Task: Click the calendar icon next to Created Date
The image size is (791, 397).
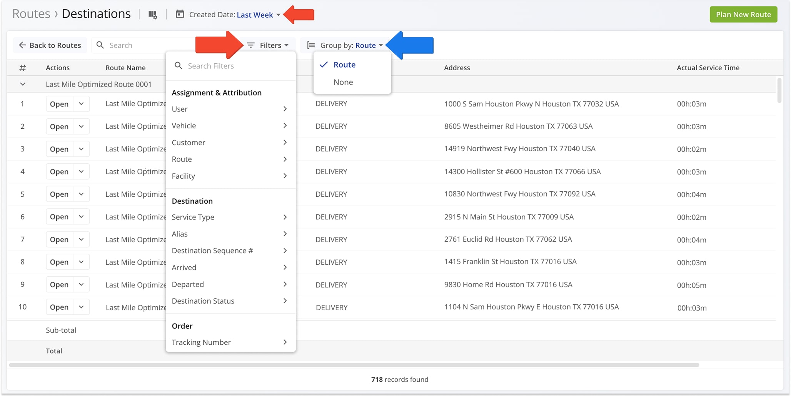Action: point(180,14)
